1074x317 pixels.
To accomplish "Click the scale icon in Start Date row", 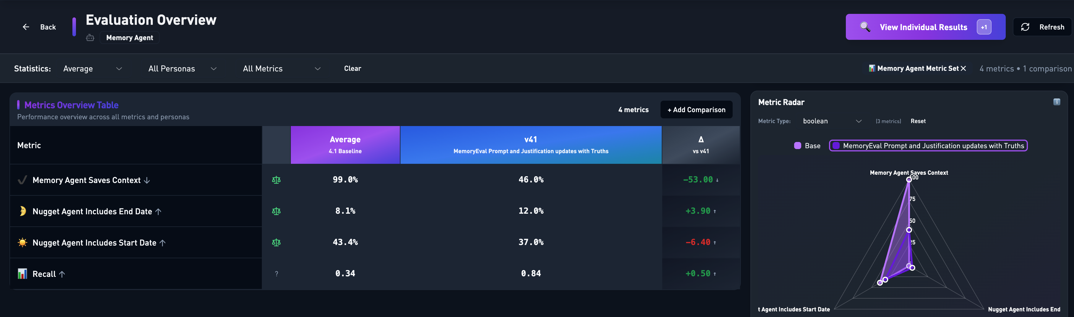I will click(276, 242).
